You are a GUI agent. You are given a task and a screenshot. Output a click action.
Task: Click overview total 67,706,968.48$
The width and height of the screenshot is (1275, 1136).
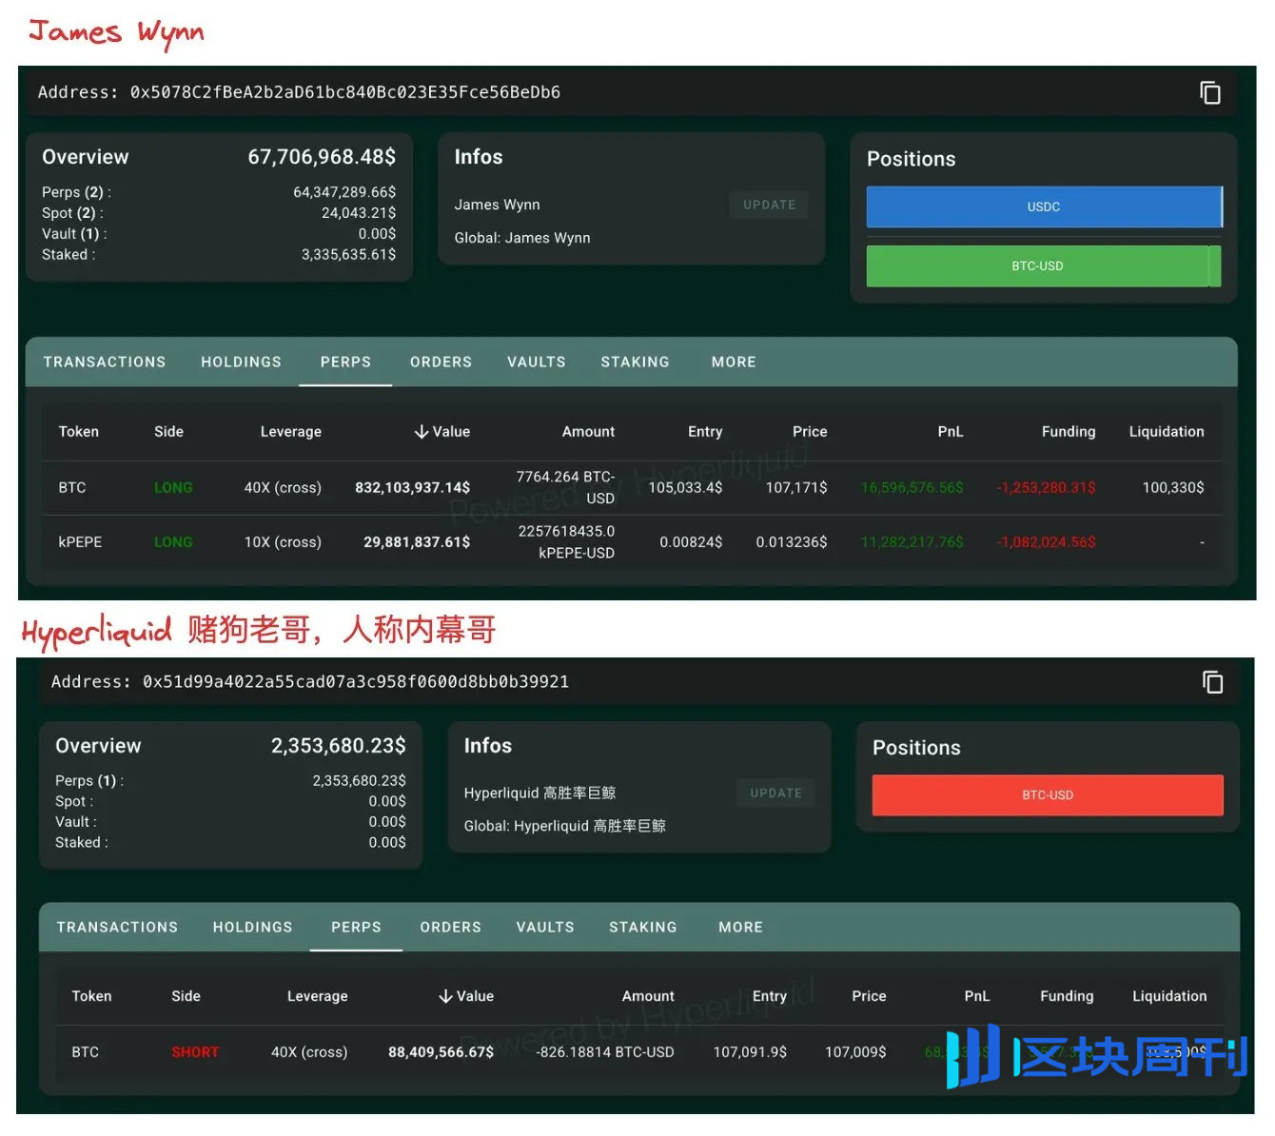coord(322,157)
